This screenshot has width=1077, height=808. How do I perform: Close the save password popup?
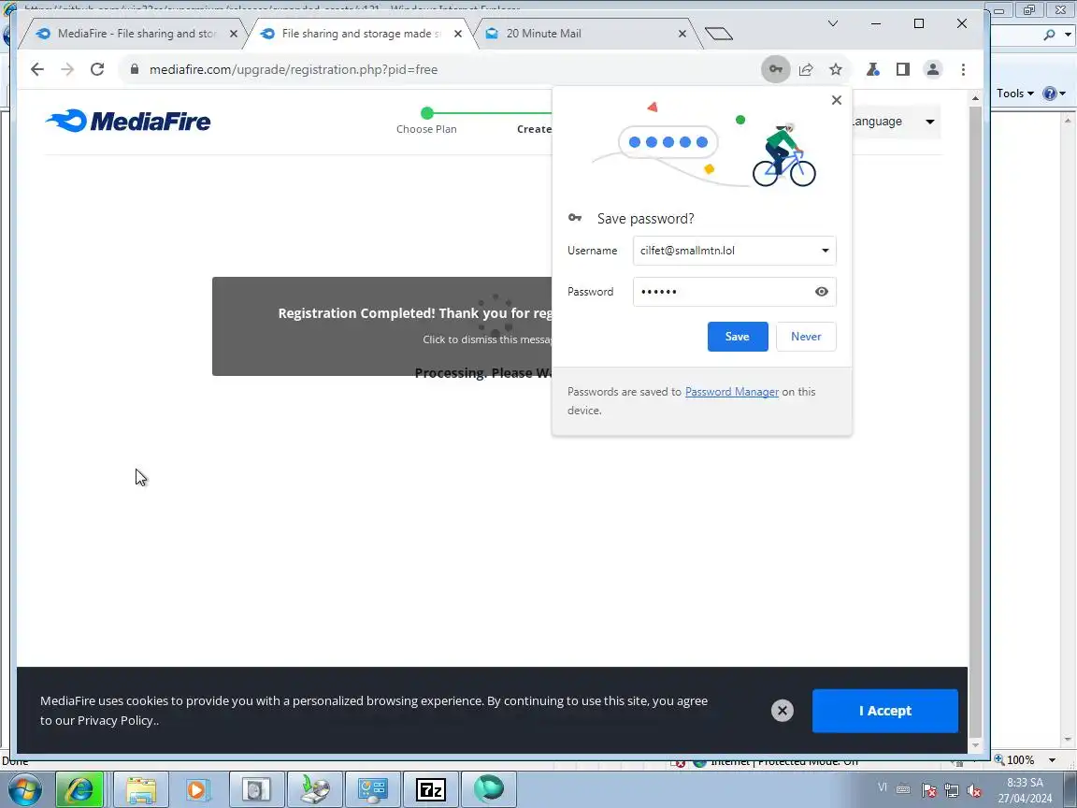pos(836,100)
